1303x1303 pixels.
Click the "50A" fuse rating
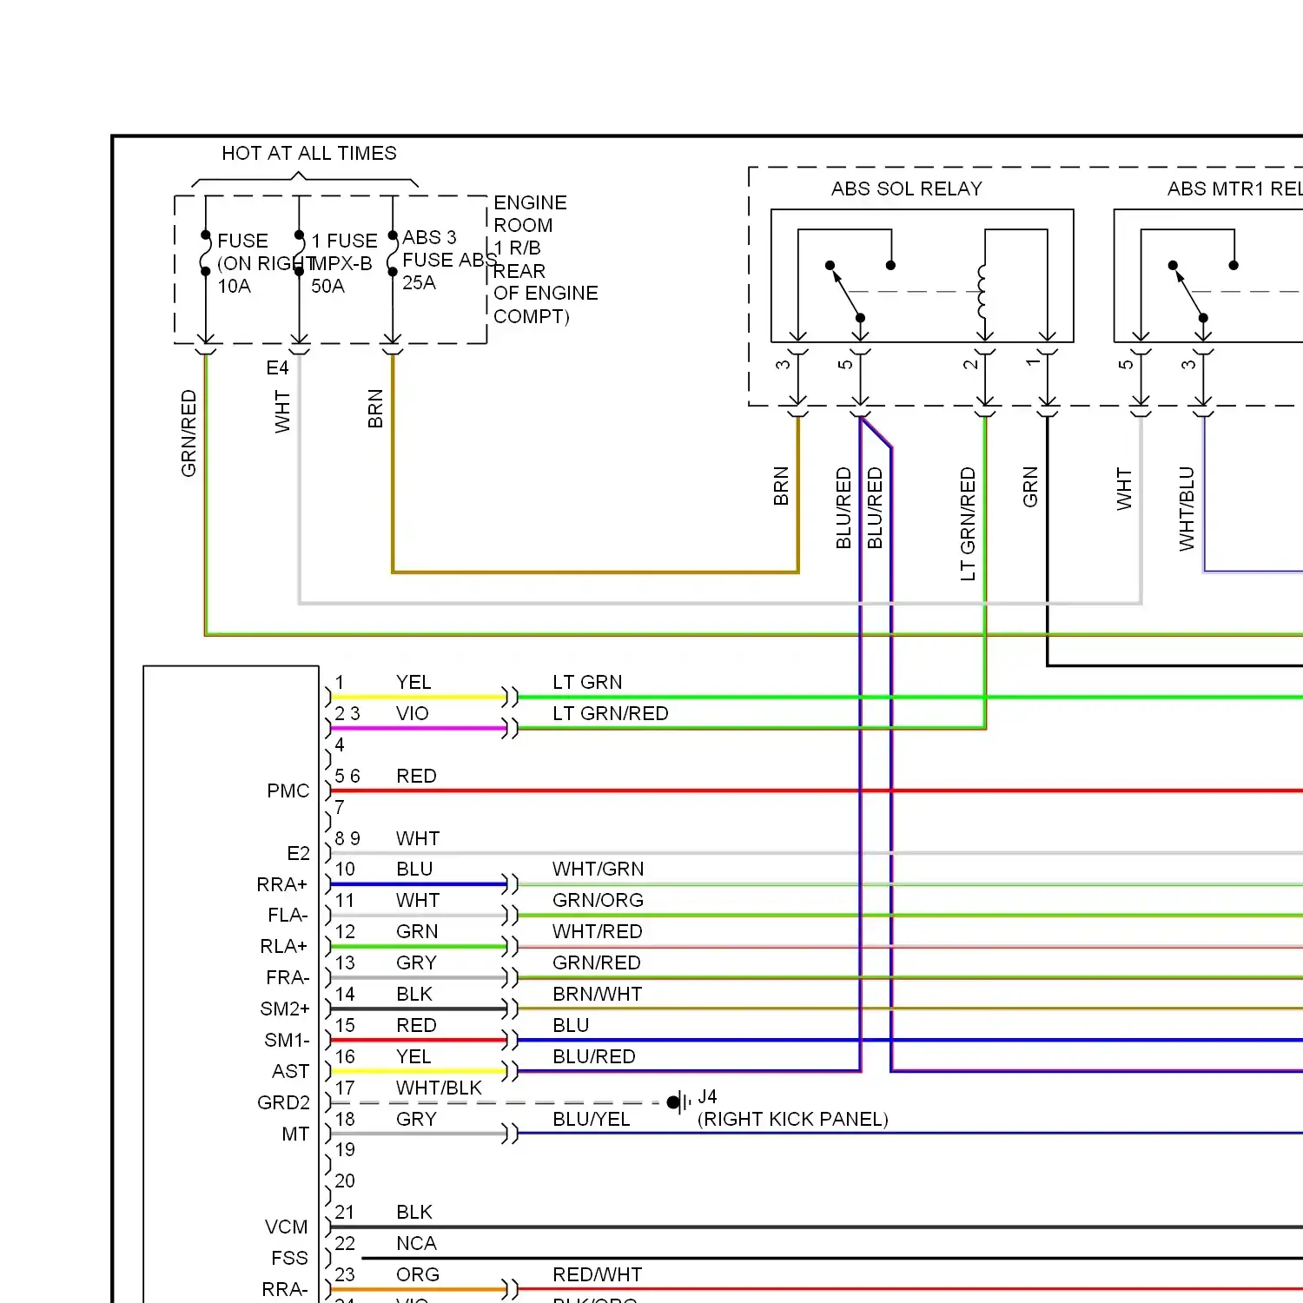(327, 287)
